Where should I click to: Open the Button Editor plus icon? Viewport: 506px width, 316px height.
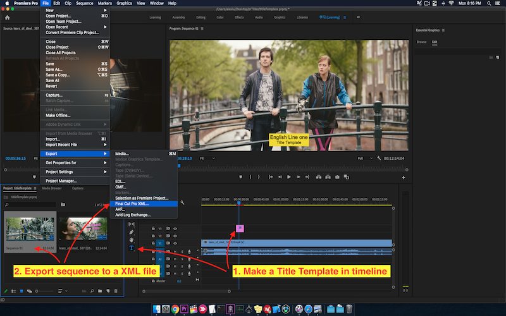(x=404, y=178)
